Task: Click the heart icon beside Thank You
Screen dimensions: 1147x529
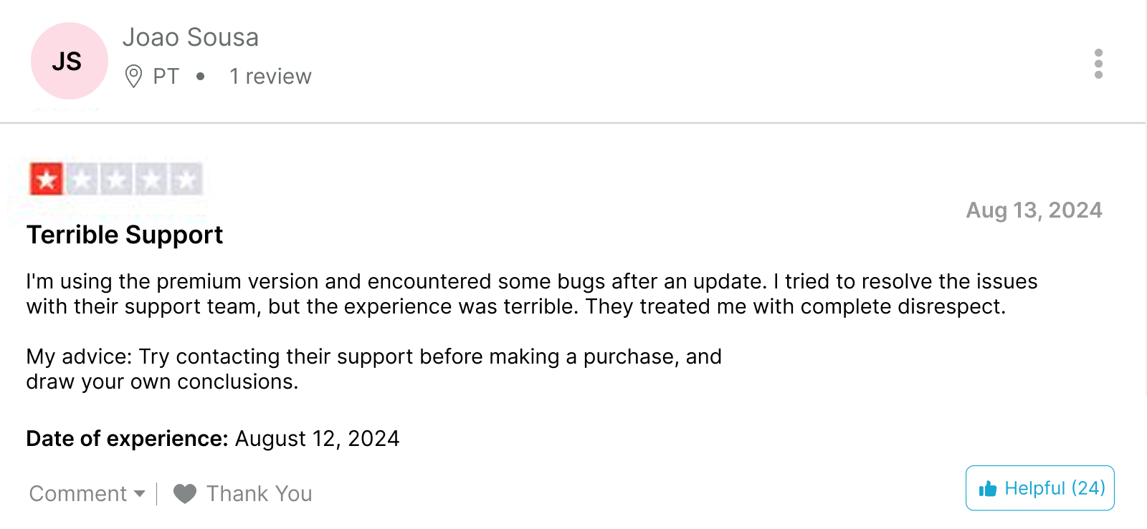Action: click(x=185, y=493)
